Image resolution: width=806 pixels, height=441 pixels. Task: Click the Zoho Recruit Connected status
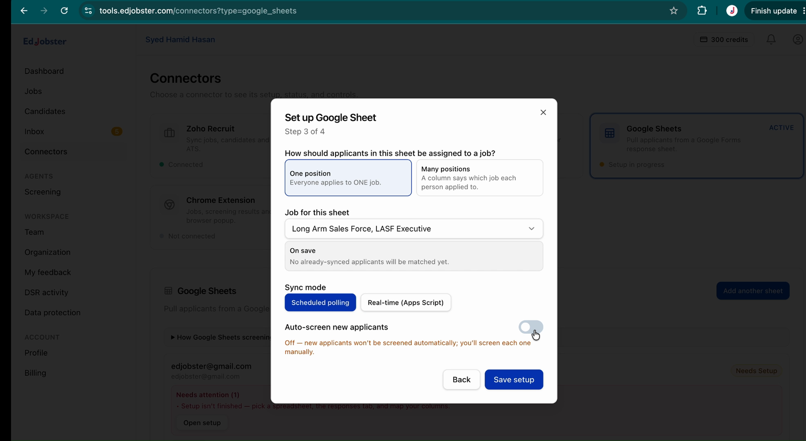click(x=185, y=165)
